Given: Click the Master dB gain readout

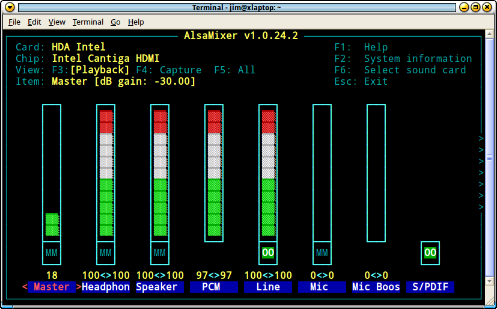Looking at the screenshot, I should click(x=124, y=81).
